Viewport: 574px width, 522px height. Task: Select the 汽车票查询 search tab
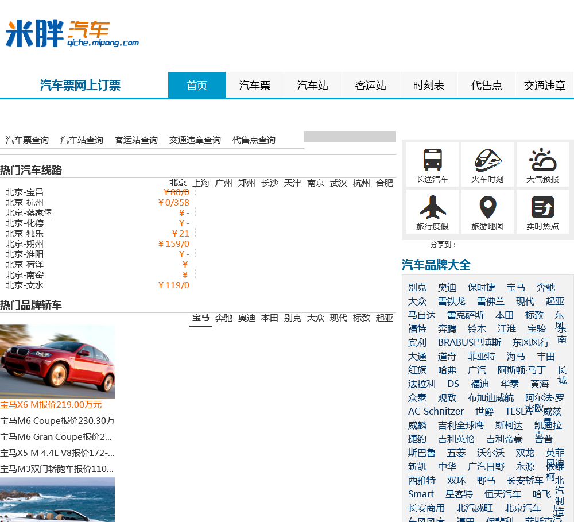[27, 140]
